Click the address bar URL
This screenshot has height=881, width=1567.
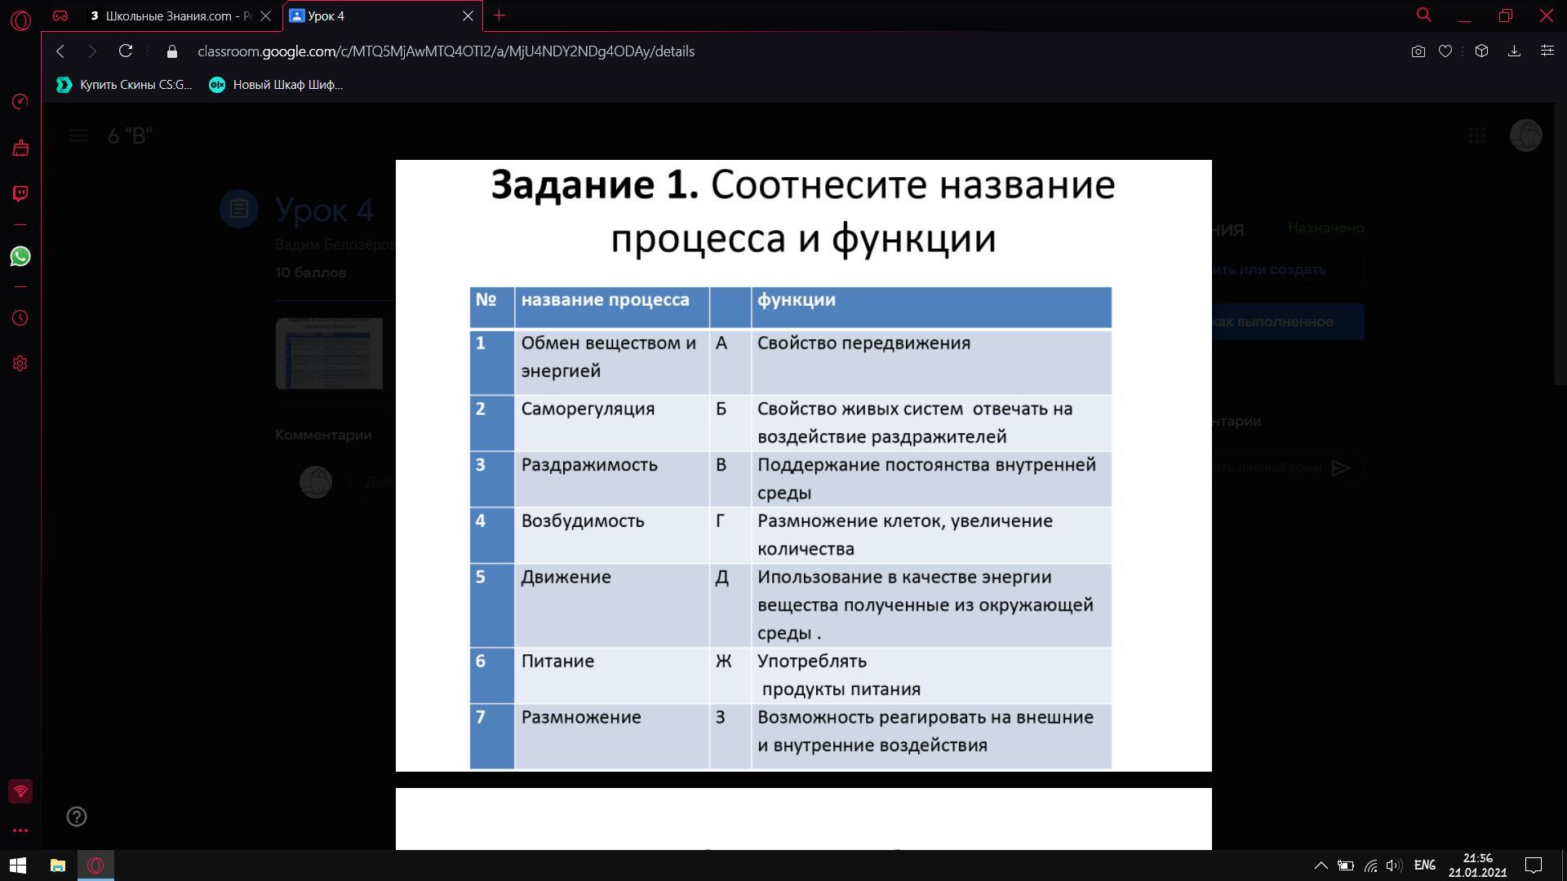pos(446,51)
